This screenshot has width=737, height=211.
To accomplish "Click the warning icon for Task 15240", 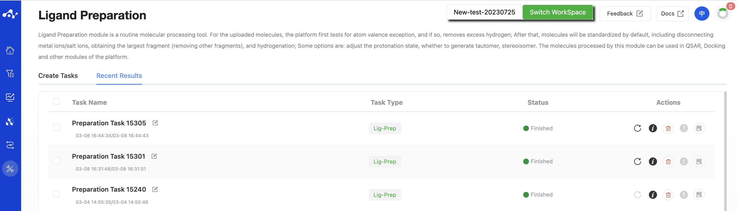I will tap(684, 195).
